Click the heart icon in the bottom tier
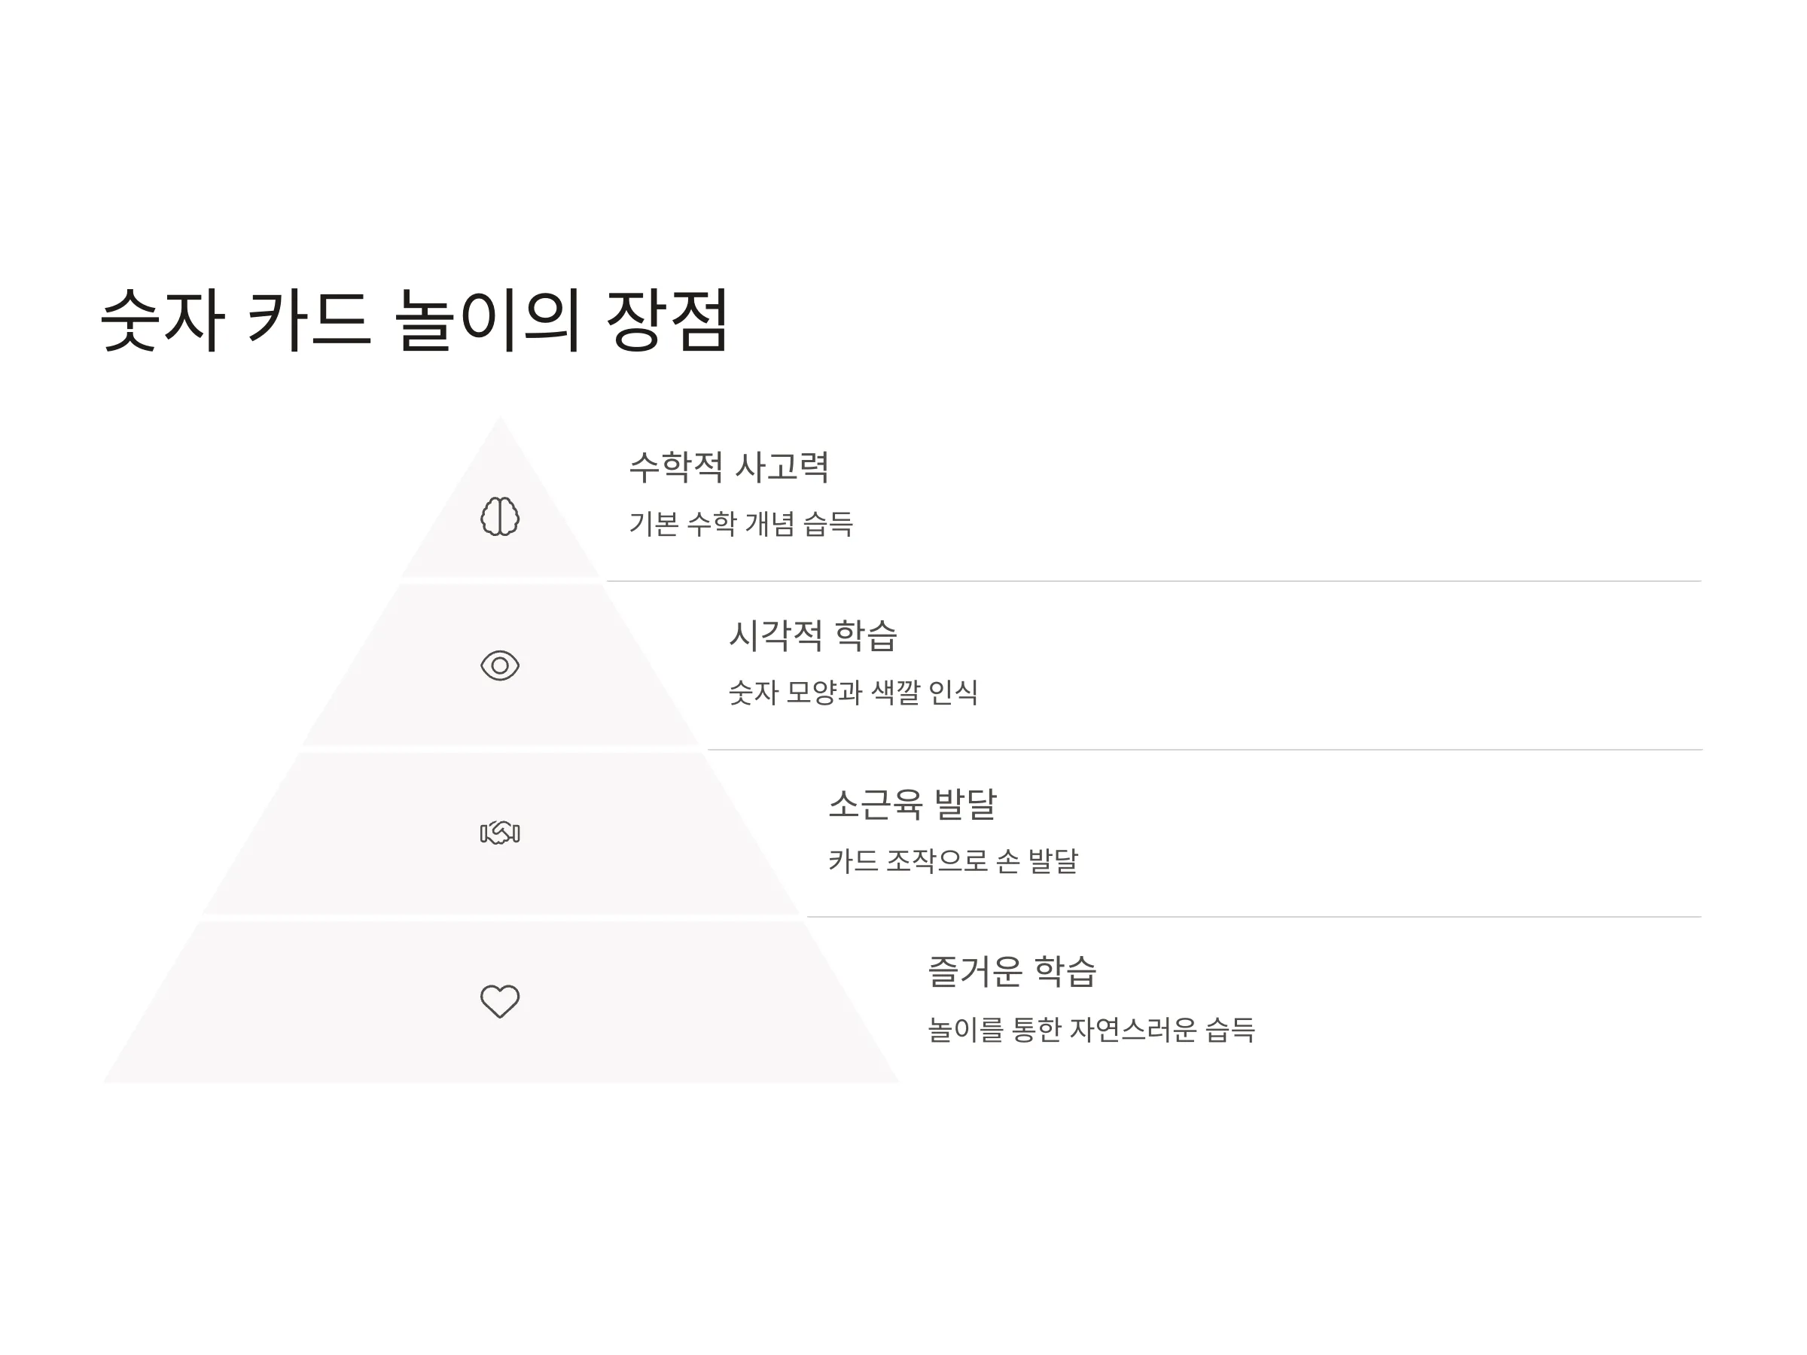1807x1355 pixels. tap(500, 1000)
